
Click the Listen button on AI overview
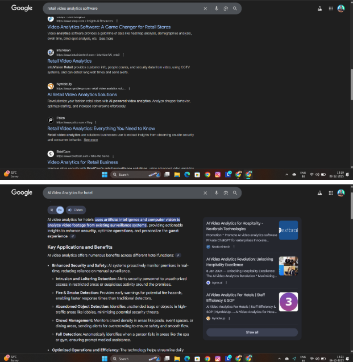coord(76,210)
